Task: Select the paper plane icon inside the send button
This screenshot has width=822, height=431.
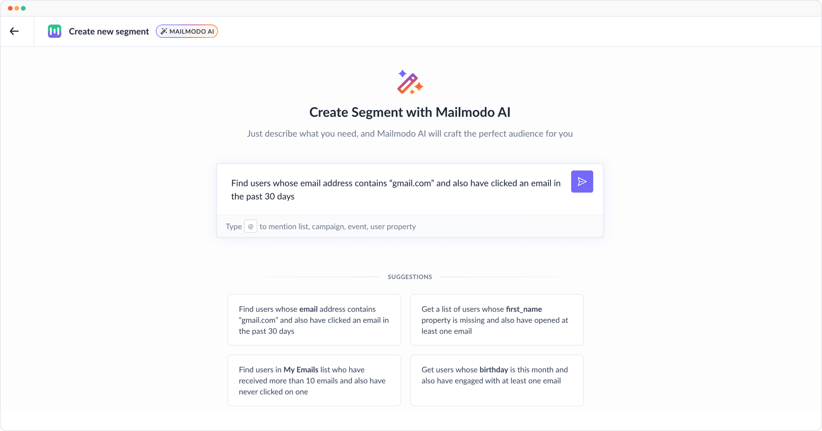Action: pos(582,181)
